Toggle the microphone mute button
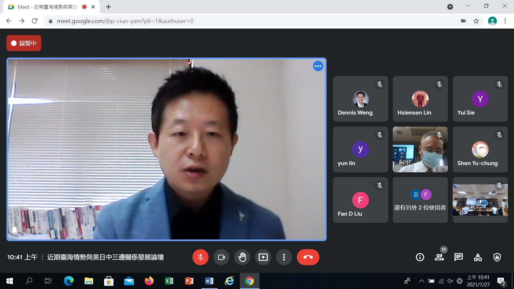Screen dimensions: 514x289 click(x=200, y=257)
